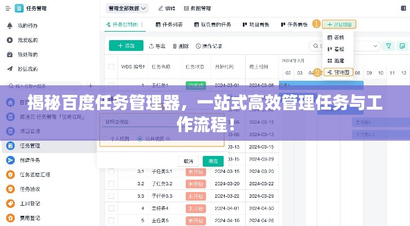Click the green 添加 button
Screen dimensions: 410x226
126,46
